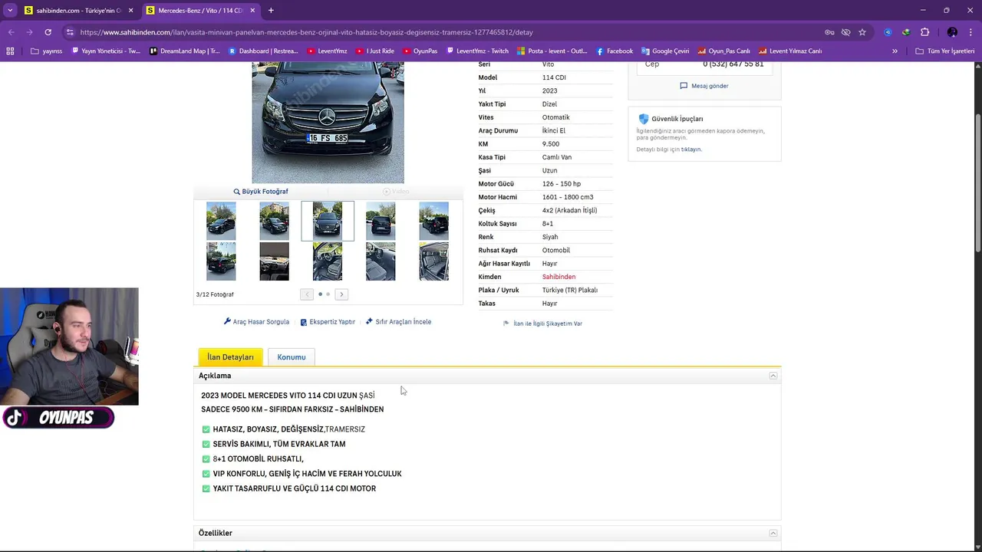Open the Chrome tab search dropdown
The width and height of the screenshot is (982, 552).
[x=10, y=10]
